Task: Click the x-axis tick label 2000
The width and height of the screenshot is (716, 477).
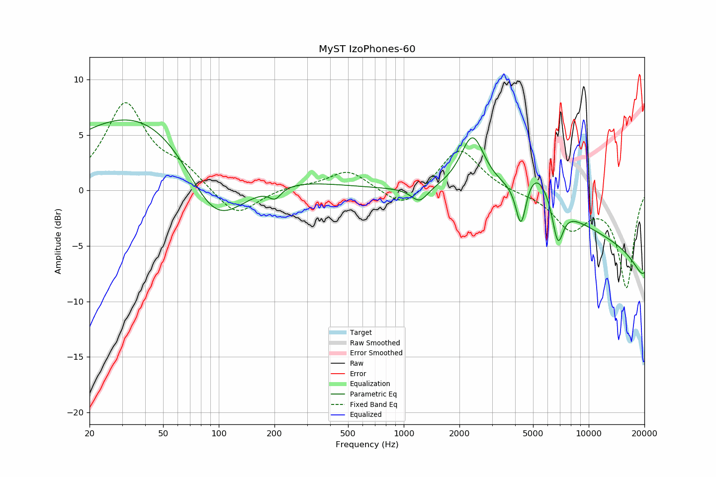Action: coord(459,433)
